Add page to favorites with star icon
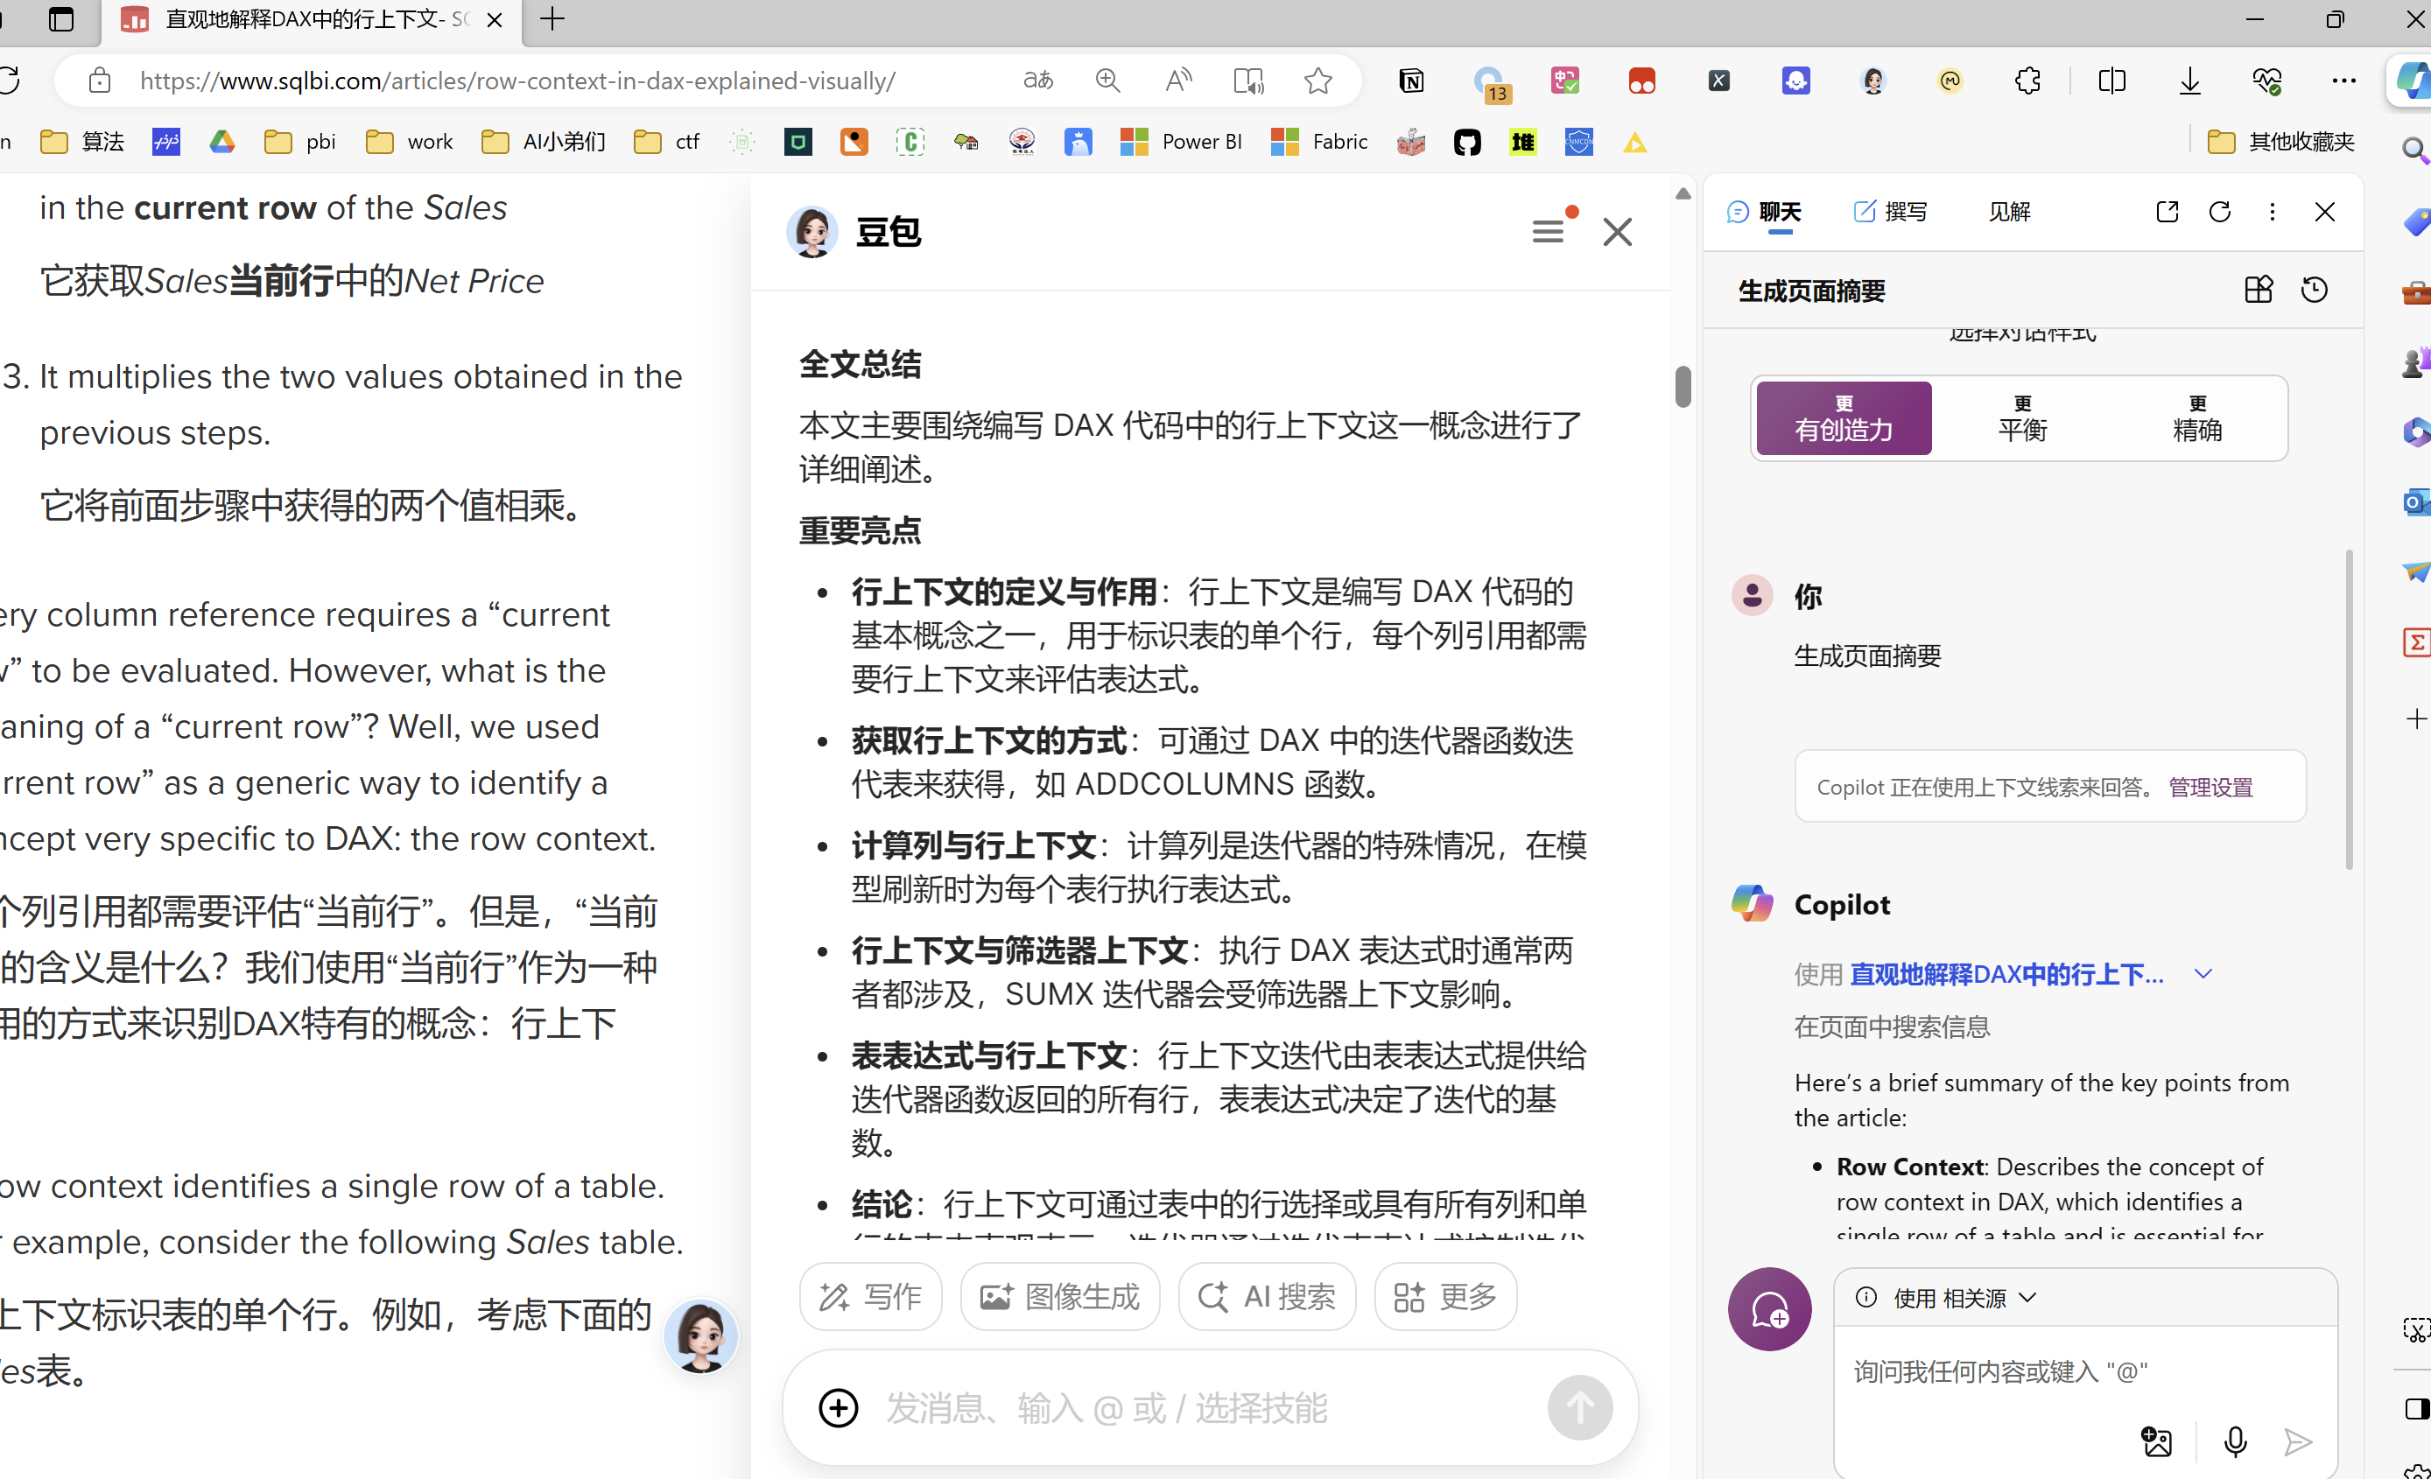The height and width of the screenshot is (1479, 2431). pyautogui.click(x=1318, y=80)
